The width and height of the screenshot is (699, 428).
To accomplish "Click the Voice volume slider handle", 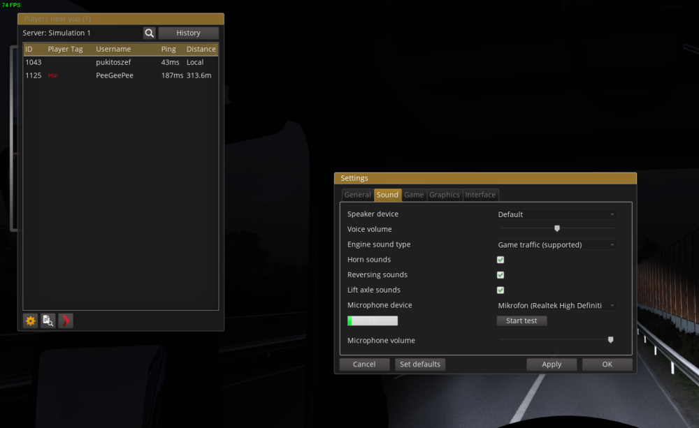I will [557, 228].
